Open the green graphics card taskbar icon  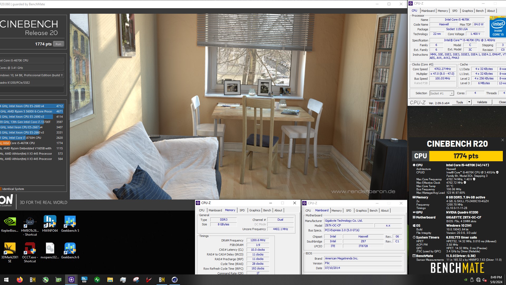[x=58, y=280]
